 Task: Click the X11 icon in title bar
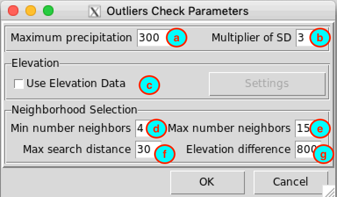pyautogui.click(x=95, y=11)
